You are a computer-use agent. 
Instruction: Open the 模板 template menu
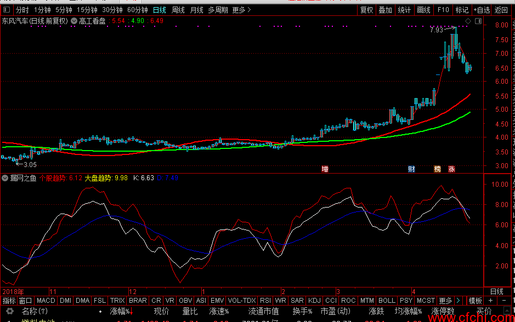(476, 300)
